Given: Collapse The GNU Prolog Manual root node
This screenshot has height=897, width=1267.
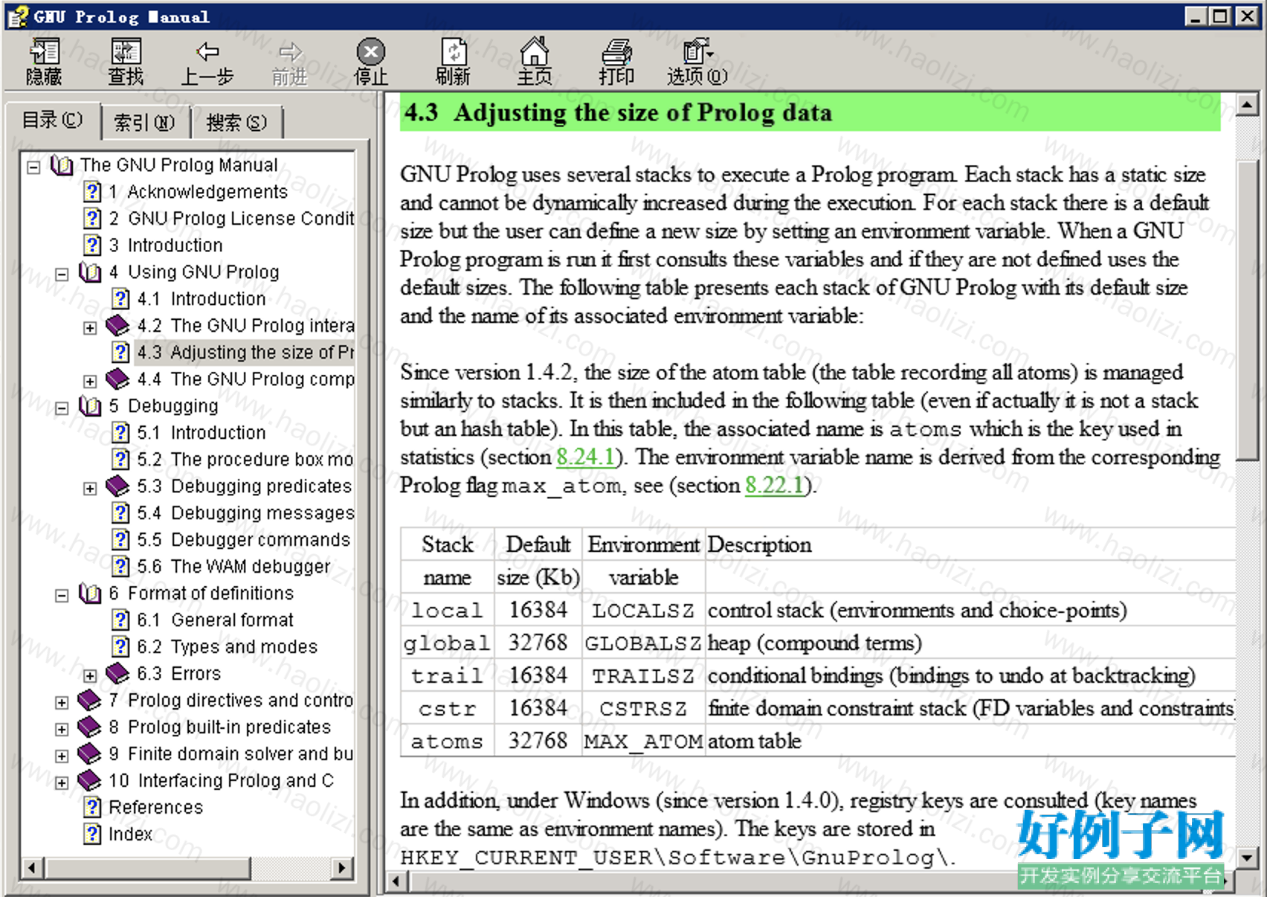Looking at the screenshot, I should (x=33, y=167).
